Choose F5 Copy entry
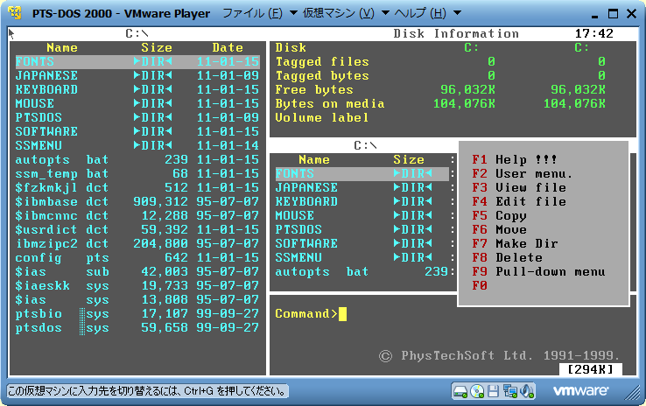The width and height of the screenshot is (646, 406). (x=499, y=216)
